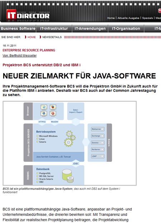Click the Domino item in Extern panel
Image resolution: width=161 pixels, height=223 pixels.
98,143
